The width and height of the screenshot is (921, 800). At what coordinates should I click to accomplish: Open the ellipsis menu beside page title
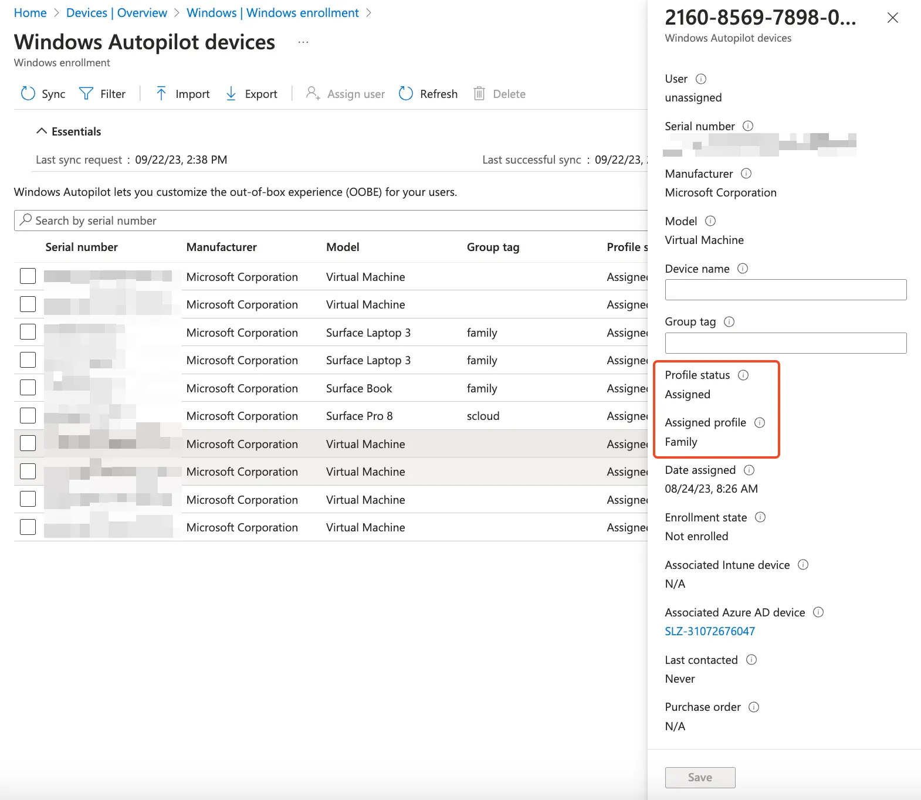click(303, 42)
